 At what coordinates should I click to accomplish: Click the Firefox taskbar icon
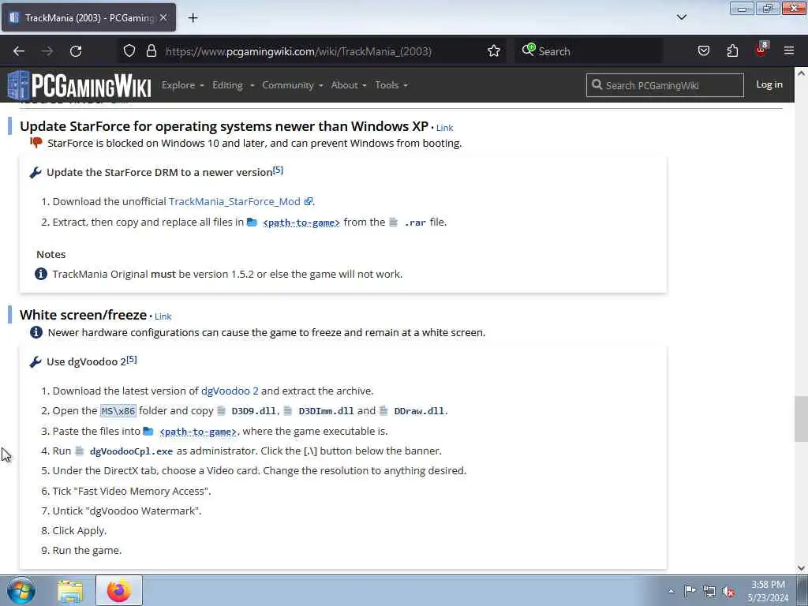point(119,590)
